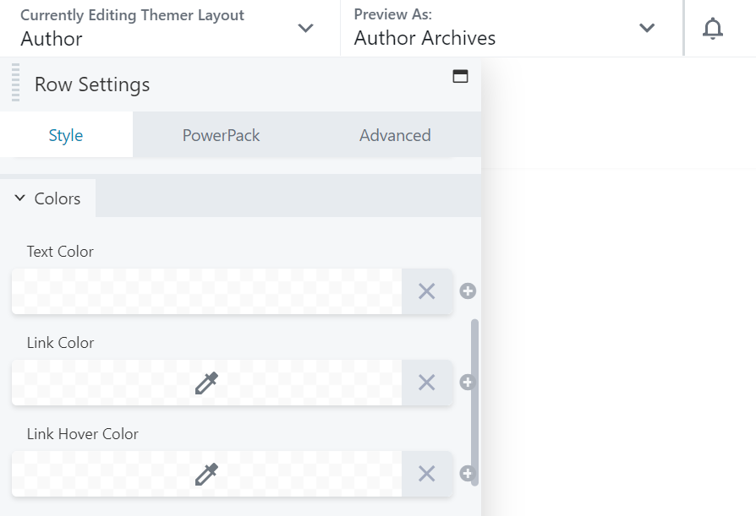Screen dimensions: 756x516
Task: Select the eyedropper for Link Hover Color
Action: click(206, 474)
